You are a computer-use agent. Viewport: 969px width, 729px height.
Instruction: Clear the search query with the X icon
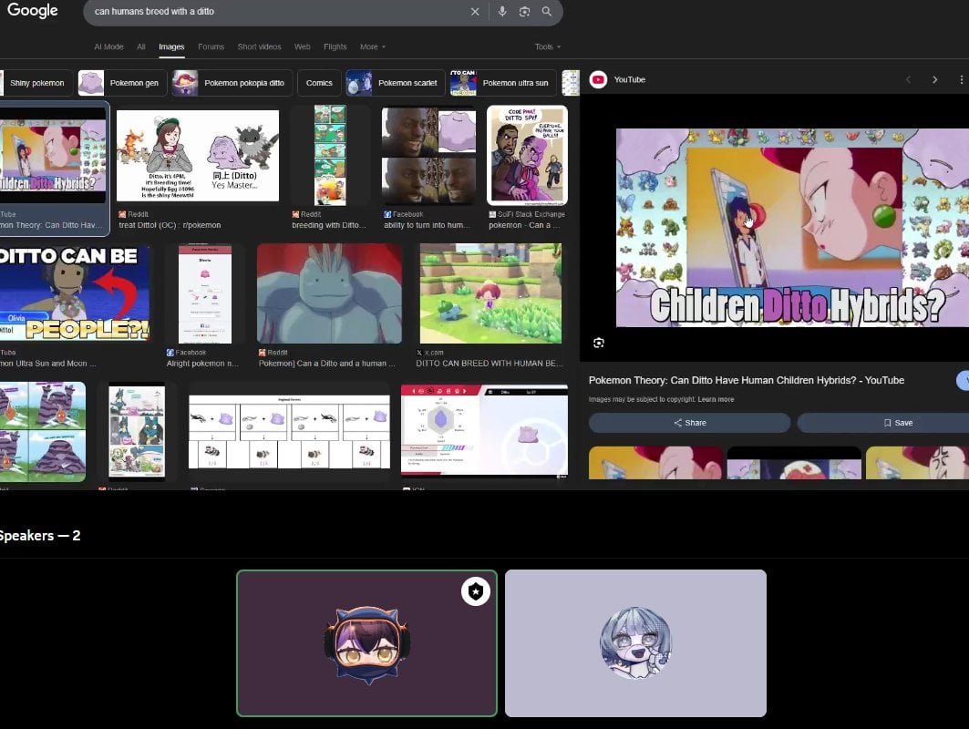point(475,11)
